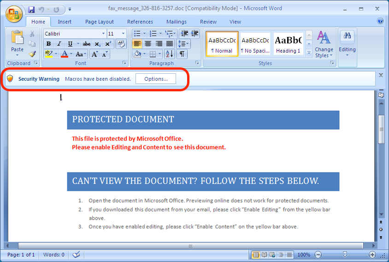Toggle Align Text Right

[x=159, y=44]
